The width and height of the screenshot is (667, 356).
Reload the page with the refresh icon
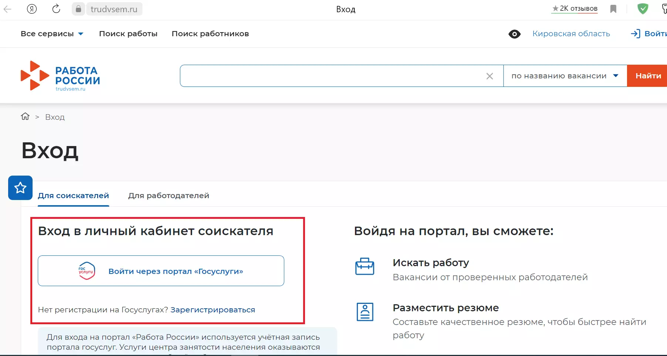coord(56,9)
